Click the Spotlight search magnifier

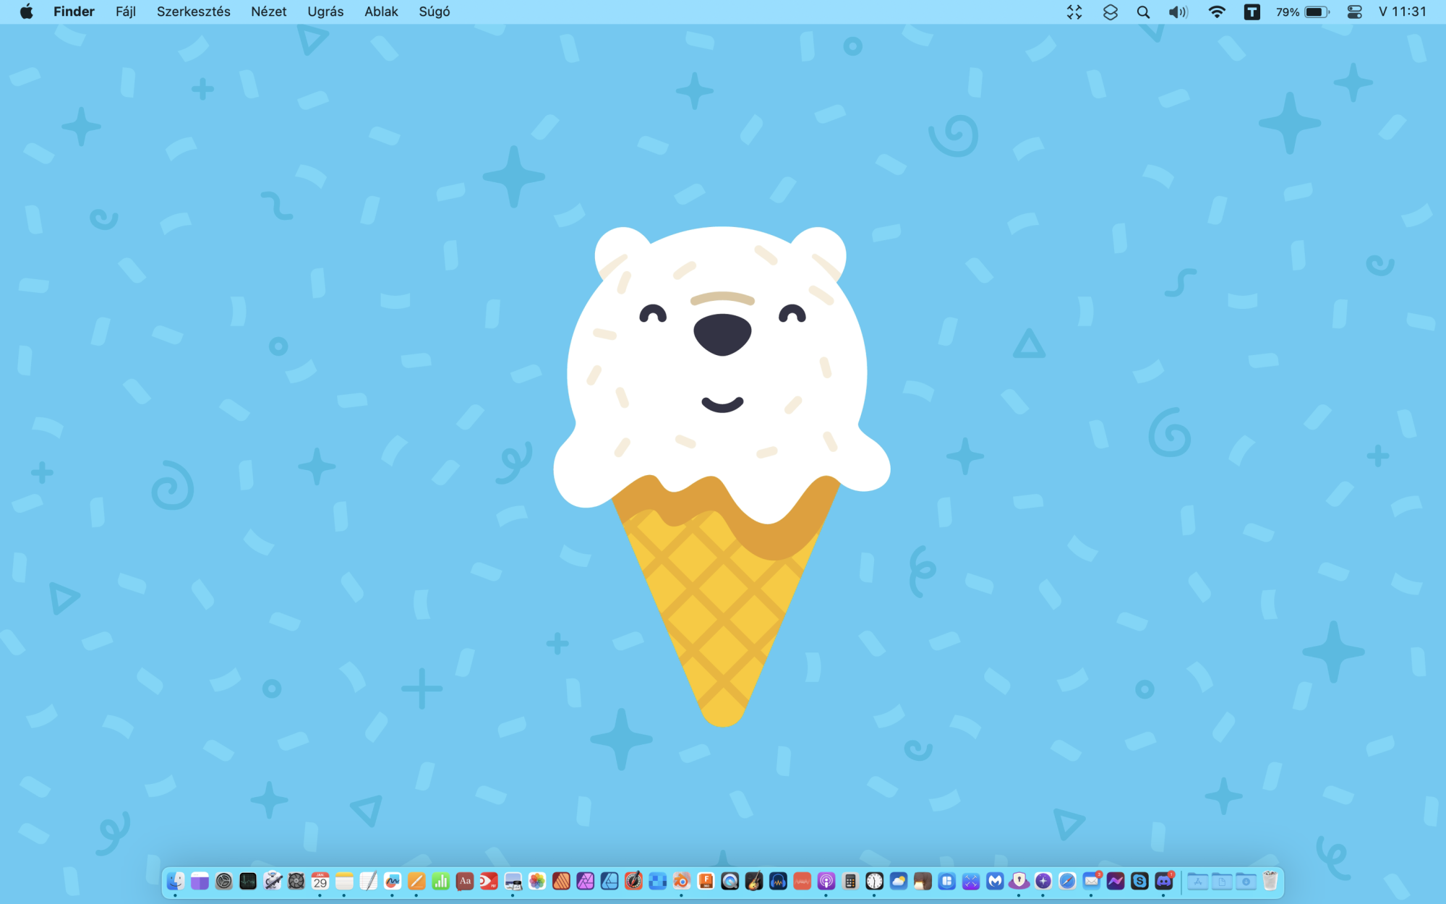tap(1143, 12)
